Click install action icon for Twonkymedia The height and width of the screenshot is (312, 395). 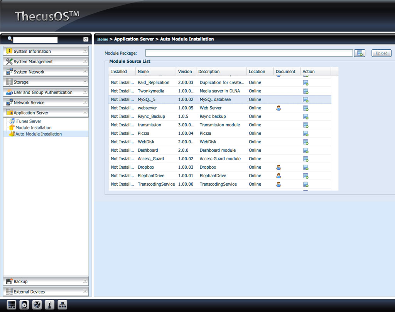306,91
